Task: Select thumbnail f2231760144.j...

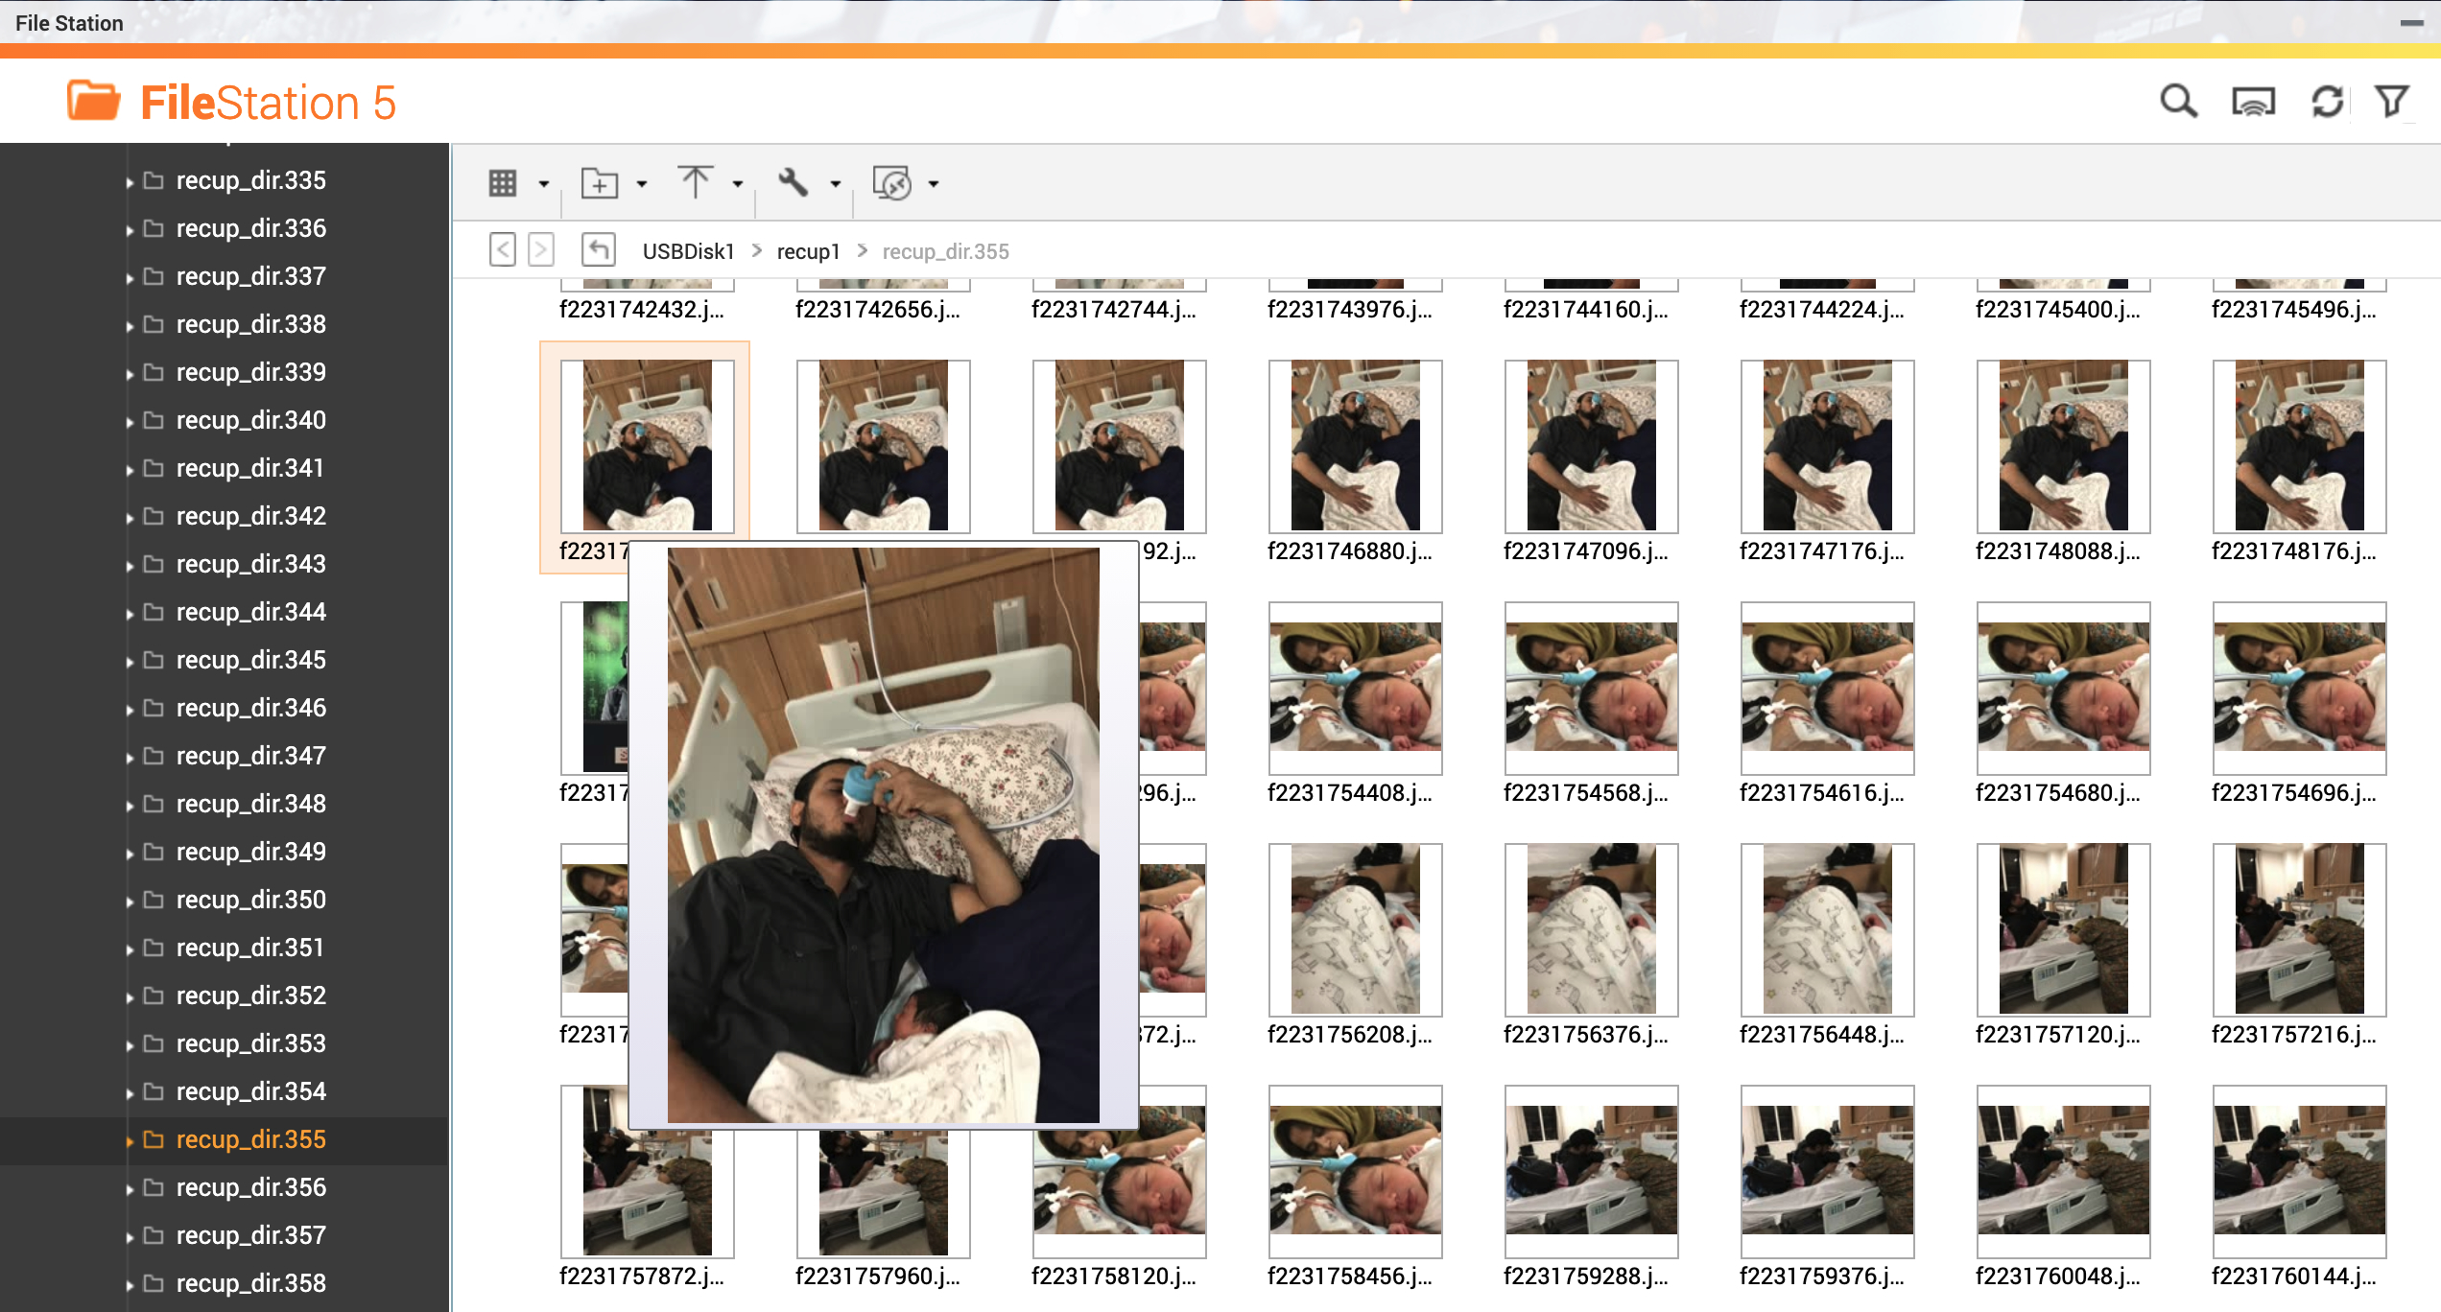Action: [x=2299, y=1171]
